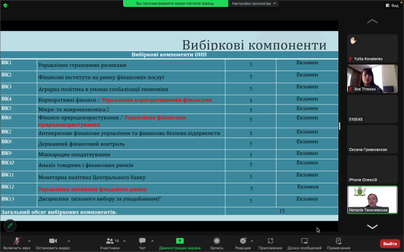Click the row Міжнародне оподаткування
The image size is (404, 252).
coord(169,154)
